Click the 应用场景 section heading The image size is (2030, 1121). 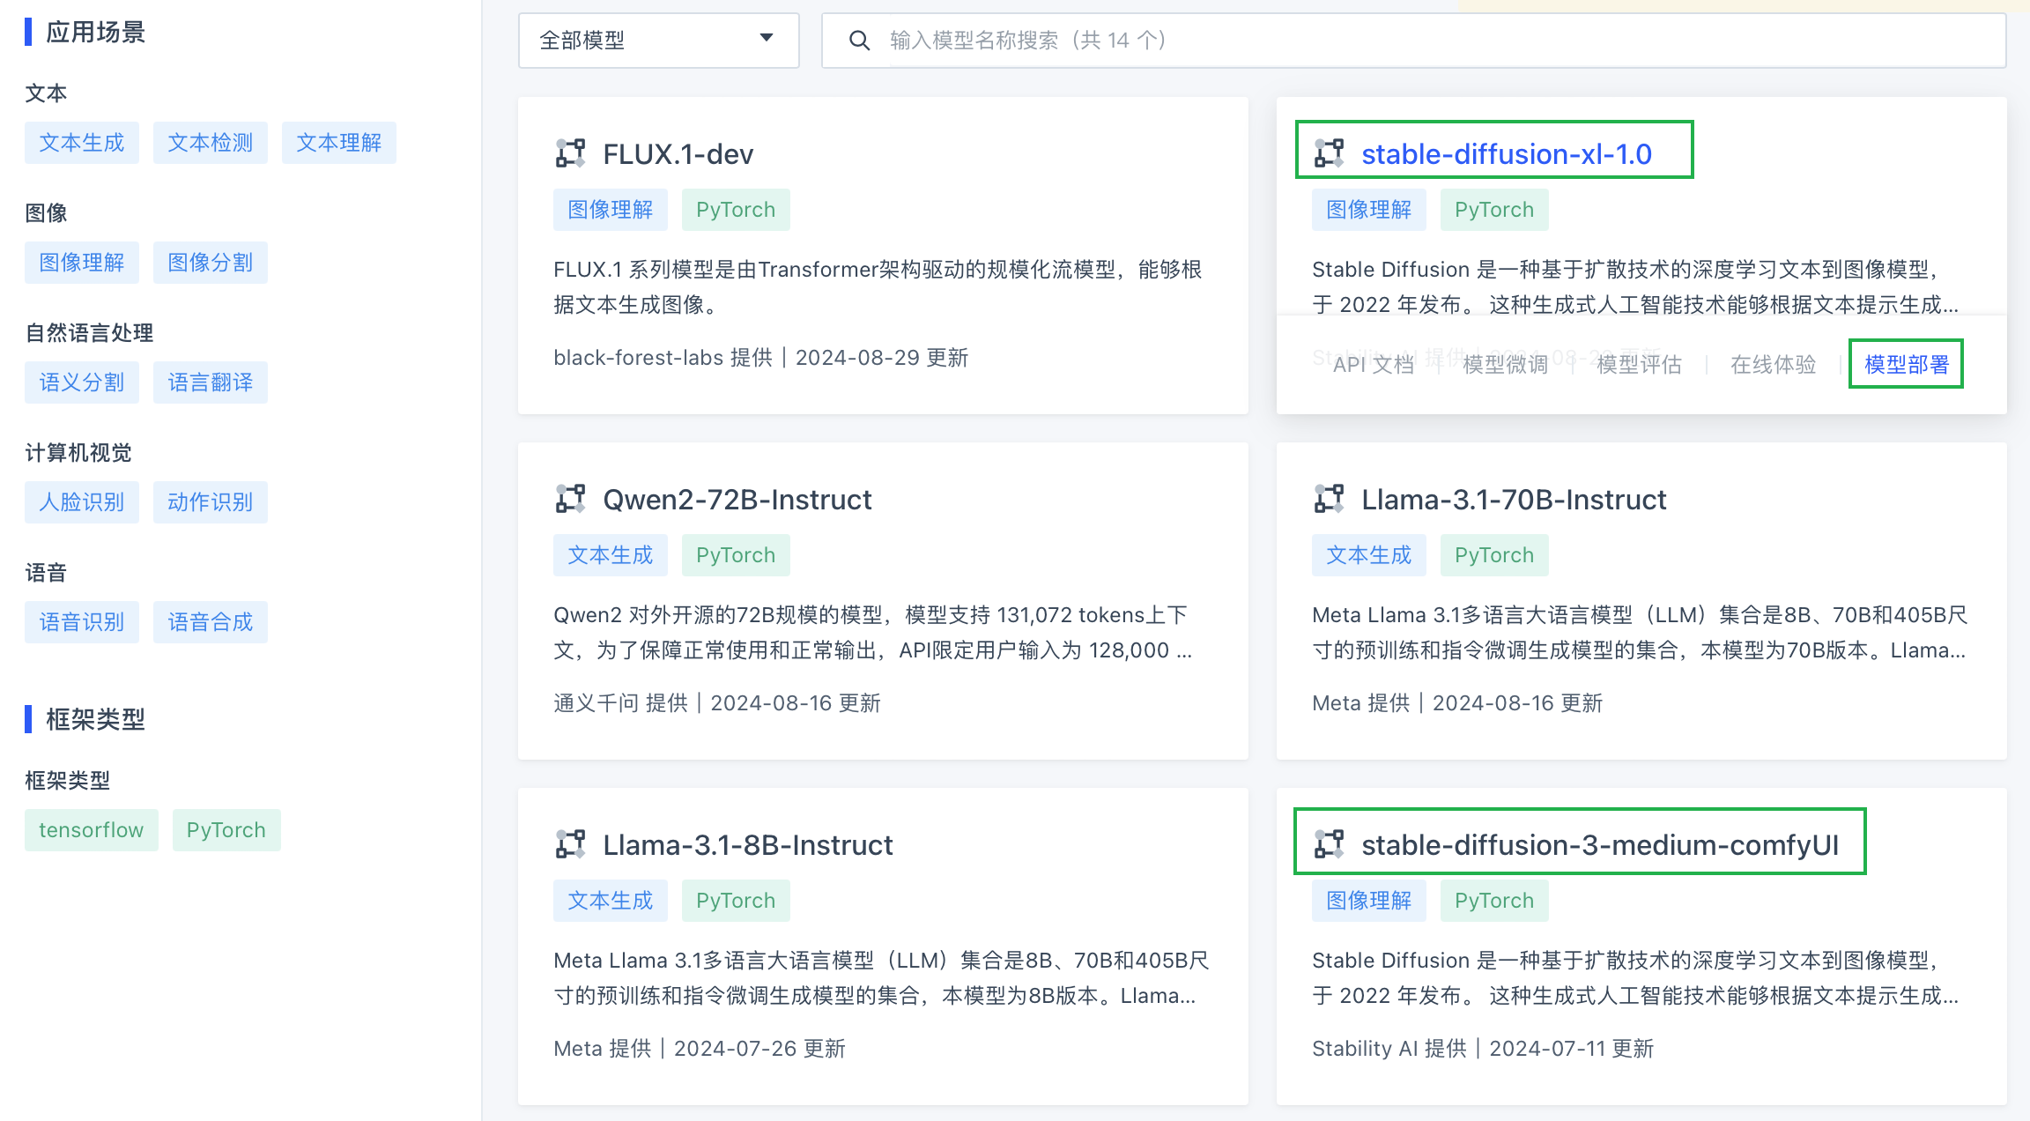click(95, 33)
